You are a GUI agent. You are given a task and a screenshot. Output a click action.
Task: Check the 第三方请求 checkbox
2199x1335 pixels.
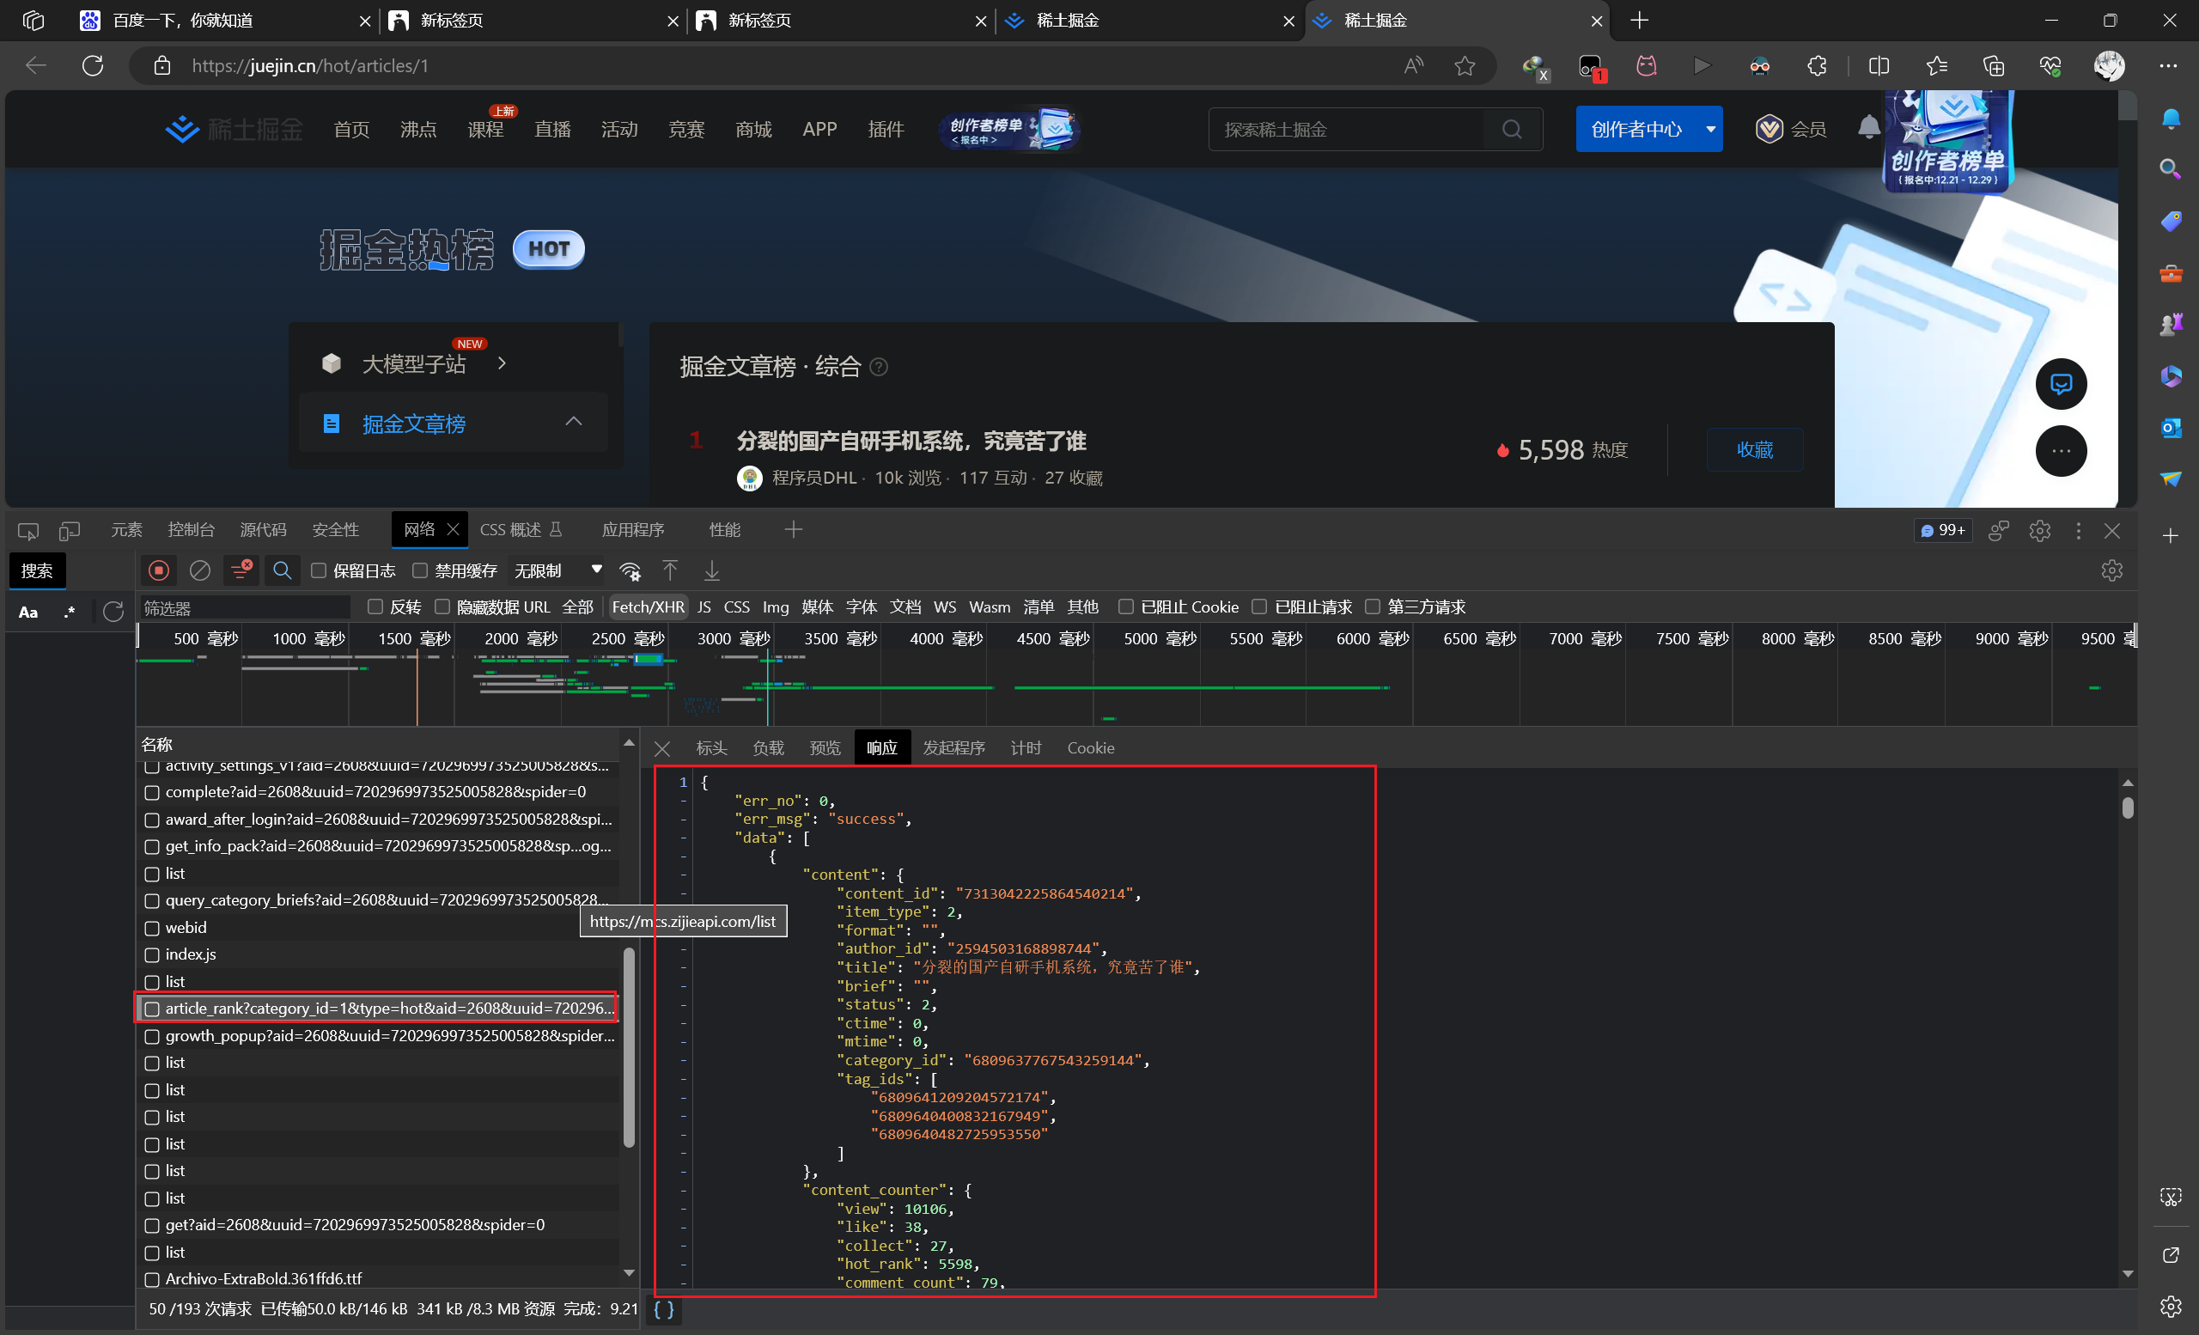(1373, 607)
